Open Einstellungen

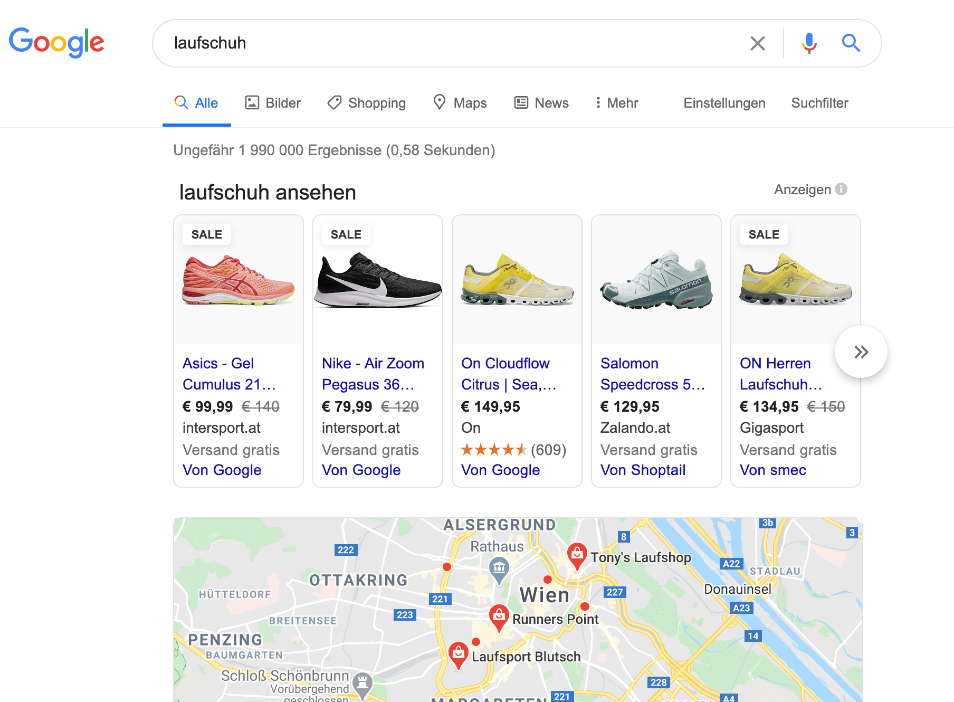click(724, 103)
